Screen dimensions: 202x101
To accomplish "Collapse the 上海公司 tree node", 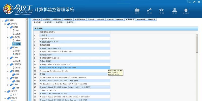I will tap(5, 24).
